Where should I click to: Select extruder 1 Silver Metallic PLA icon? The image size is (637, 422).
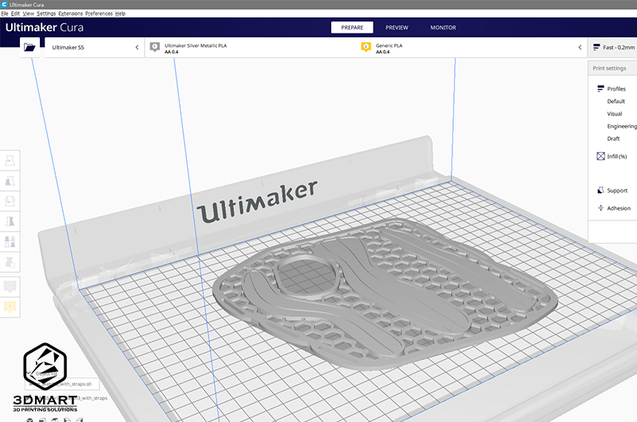(x=154, y=47)
